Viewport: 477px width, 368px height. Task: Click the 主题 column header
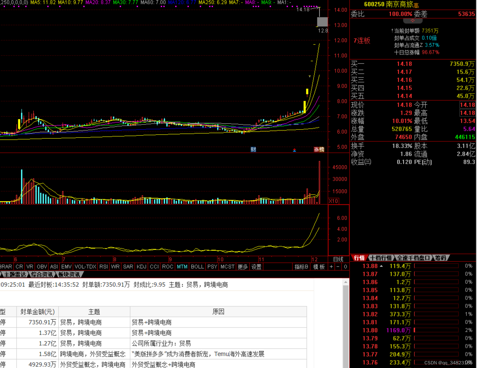(94, 312)
